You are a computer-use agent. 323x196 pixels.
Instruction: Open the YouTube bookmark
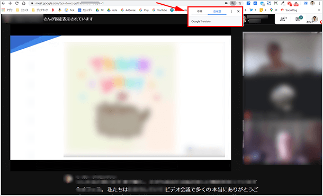pos(159,10)
